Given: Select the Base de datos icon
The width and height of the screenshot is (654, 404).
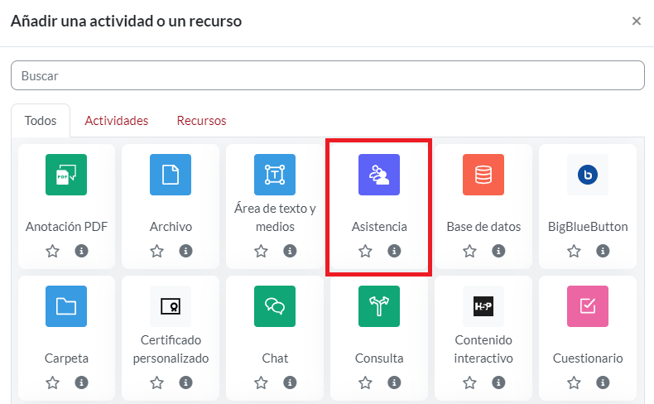Looking at the screenshot, I should 483,175.
